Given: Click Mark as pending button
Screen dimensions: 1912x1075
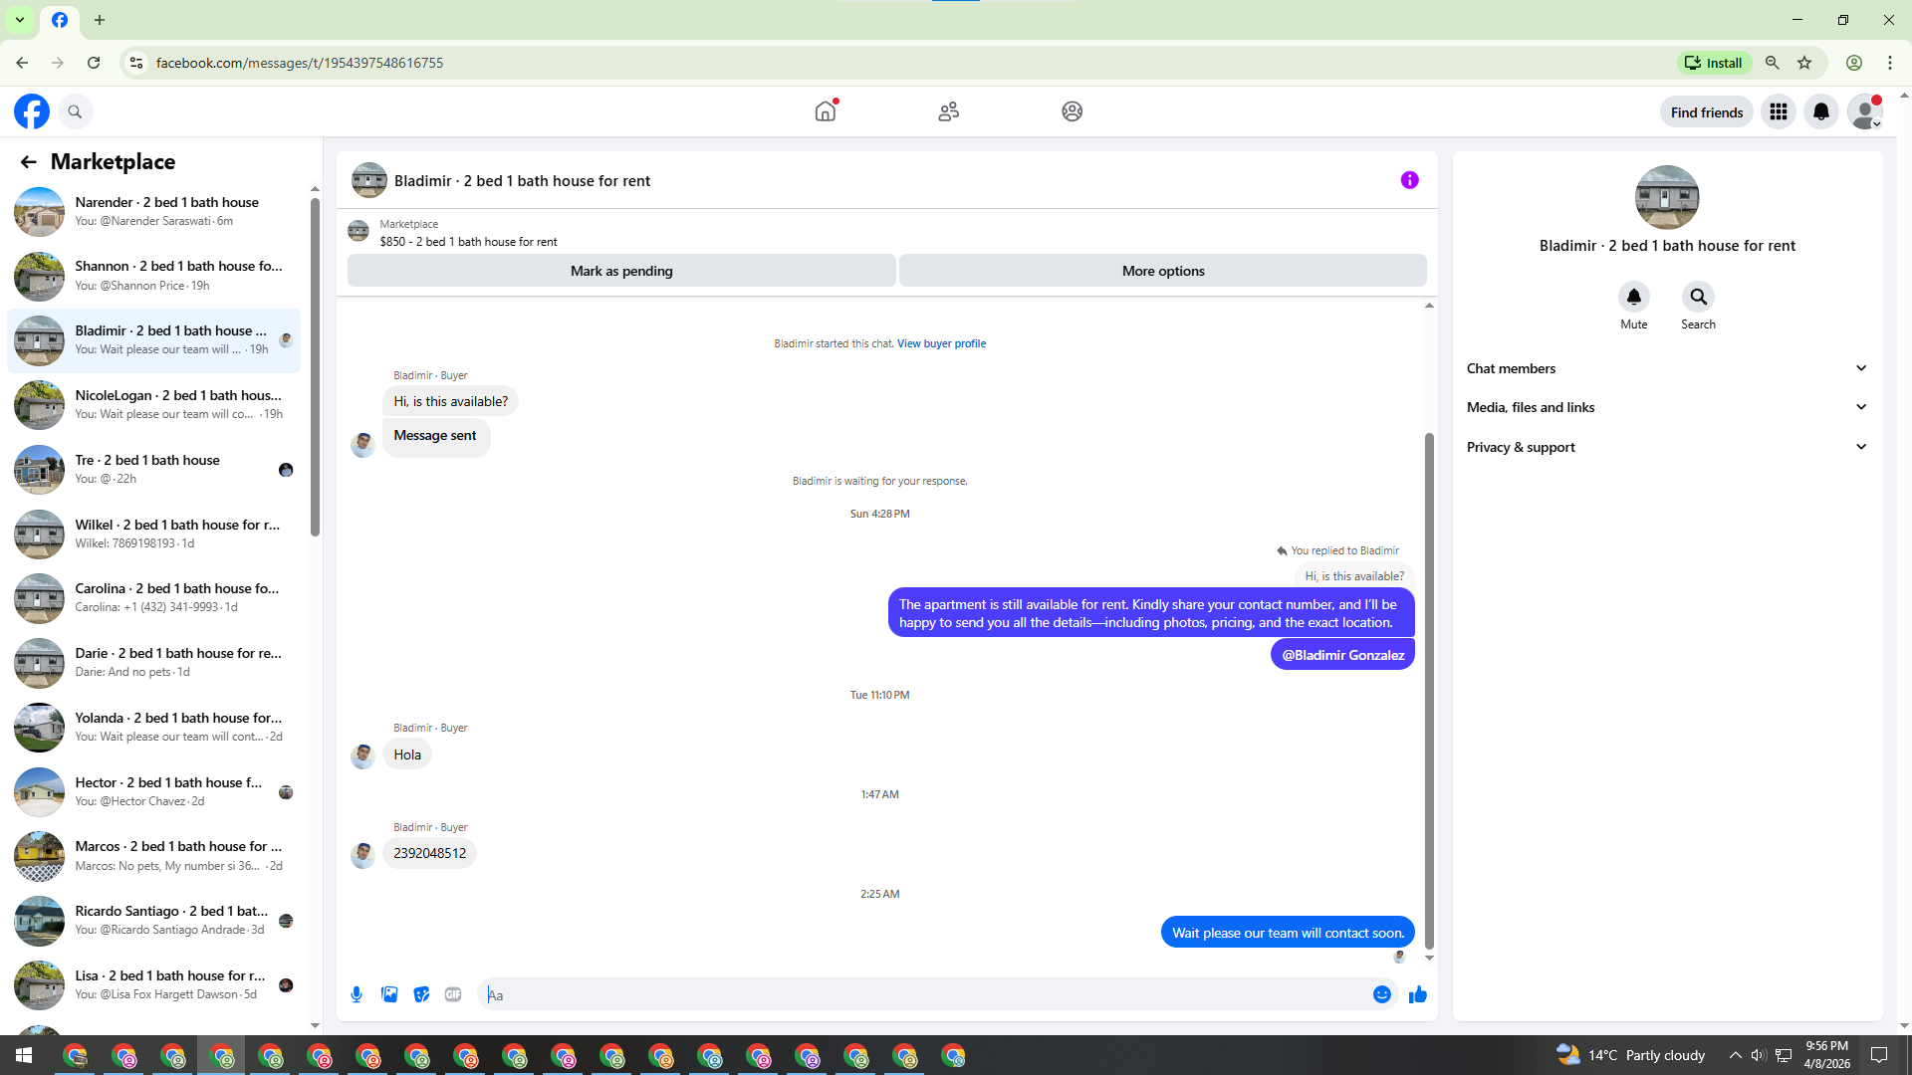Looking at the screenshot, I should coord(621,271).
